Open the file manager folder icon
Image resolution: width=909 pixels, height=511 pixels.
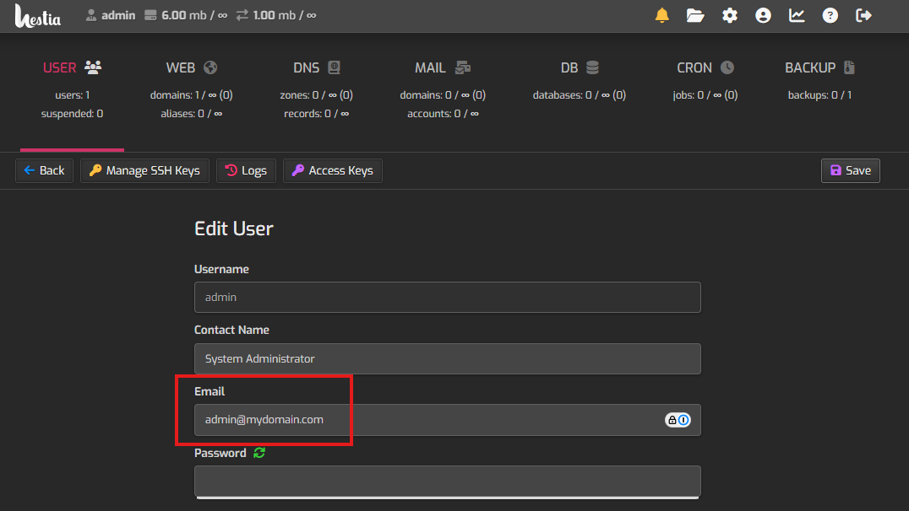tap(695, 15)
